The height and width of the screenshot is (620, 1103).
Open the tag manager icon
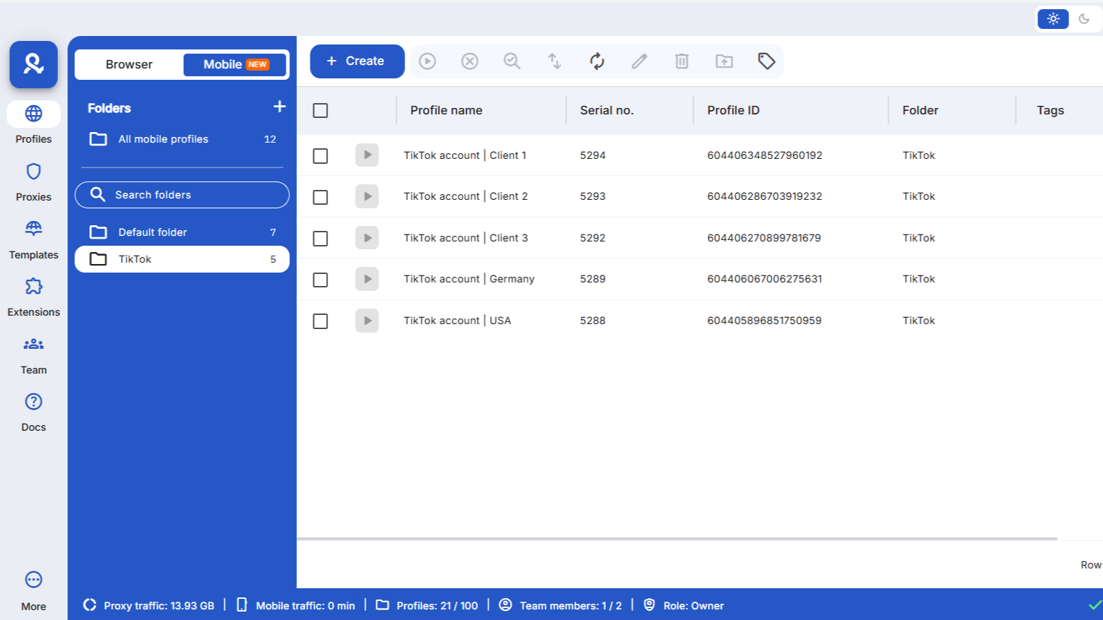pyautogui.click(x=766, y=61)
